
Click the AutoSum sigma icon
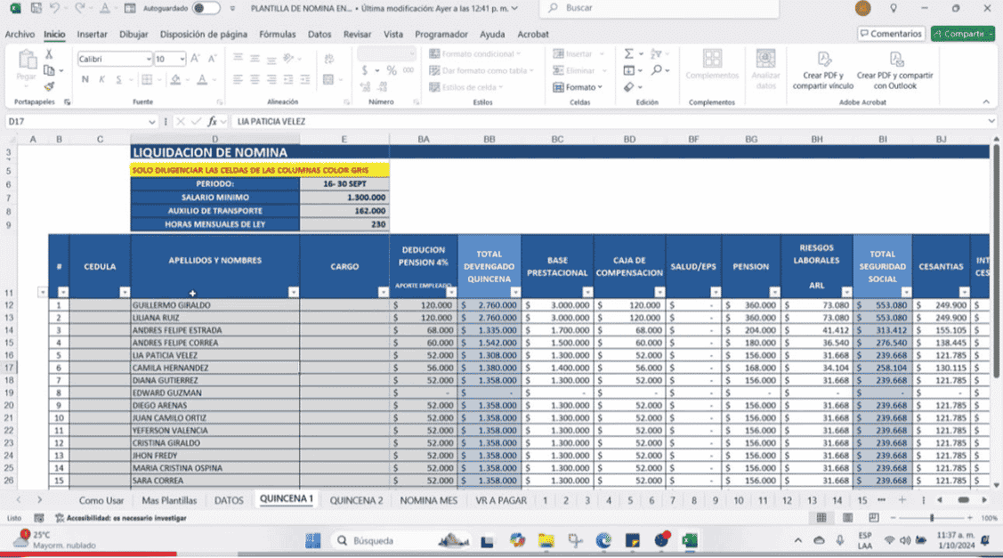[629, 53]
